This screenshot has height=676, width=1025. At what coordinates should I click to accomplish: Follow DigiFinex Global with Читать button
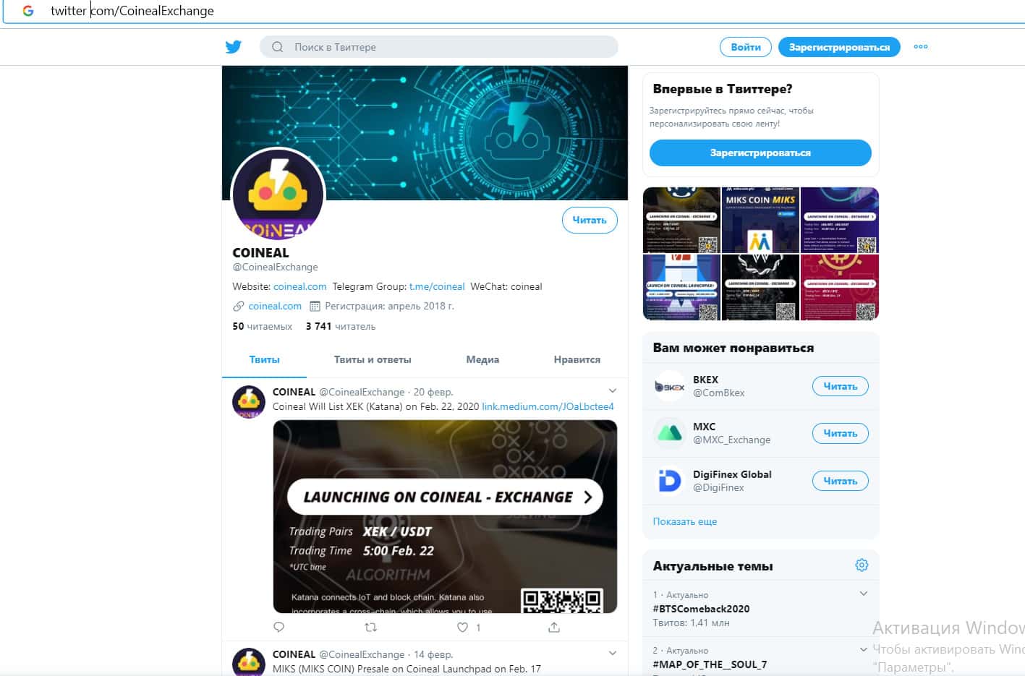[840, 481]
